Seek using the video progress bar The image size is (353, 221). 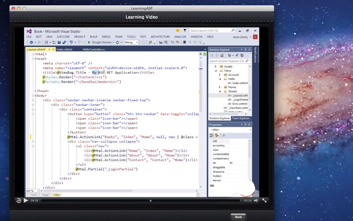141,201
